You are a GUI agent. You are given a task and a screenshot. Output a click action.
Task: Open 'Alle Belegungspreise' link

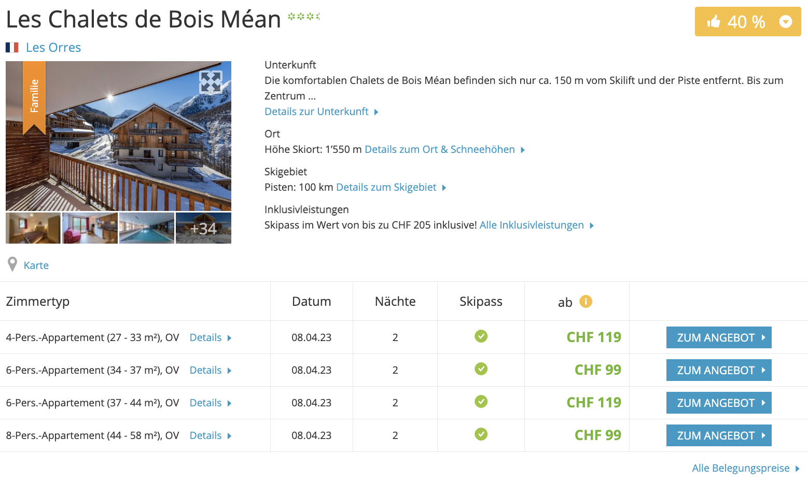(746, 468)
